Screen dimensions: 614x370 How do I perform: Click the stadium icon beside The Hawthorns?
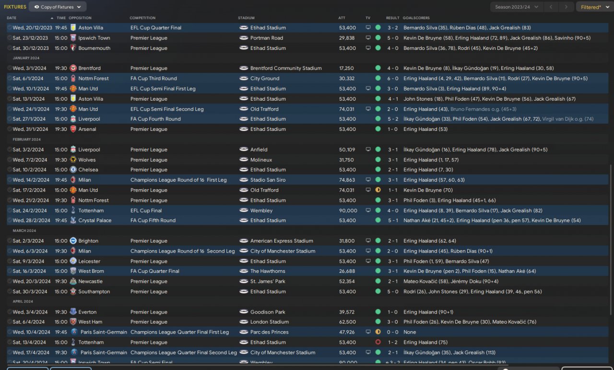click(x=244, y=271)
